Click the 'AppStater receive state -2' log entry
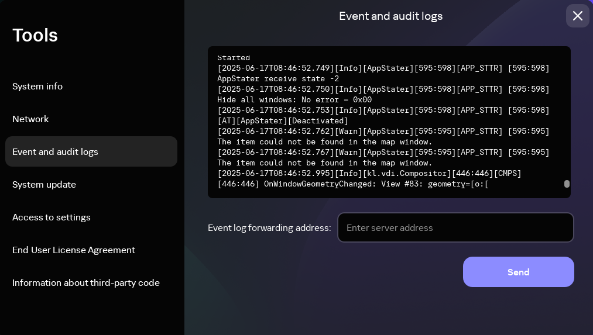Viewport: 593px width, 335px height. pyautogui.click(x=278, y=79)
